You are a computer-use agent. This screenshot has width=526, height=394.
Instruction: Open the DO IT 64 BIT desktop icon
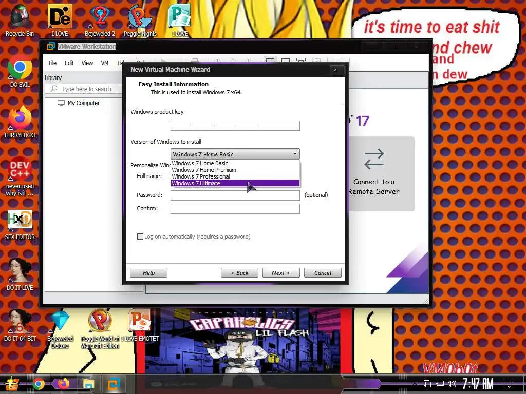pyautogui.click(x=20, y=326)
